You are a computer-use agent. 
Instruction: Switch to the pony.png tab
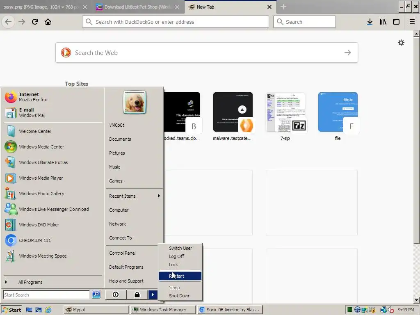coord(40,7)
